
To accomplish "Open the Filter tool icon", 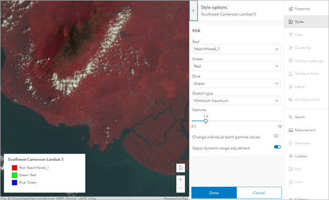I will [x=291, y=35].
